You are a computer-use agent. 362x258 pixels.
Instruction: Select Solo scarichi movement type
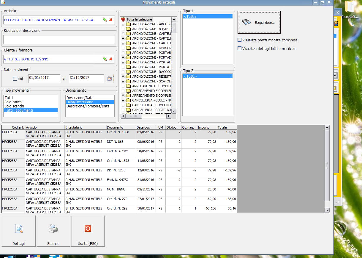[x=31, y=106]
